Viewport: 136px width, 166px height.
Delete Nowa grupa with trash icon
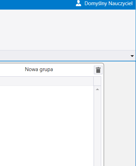click(x=98, y=70)
